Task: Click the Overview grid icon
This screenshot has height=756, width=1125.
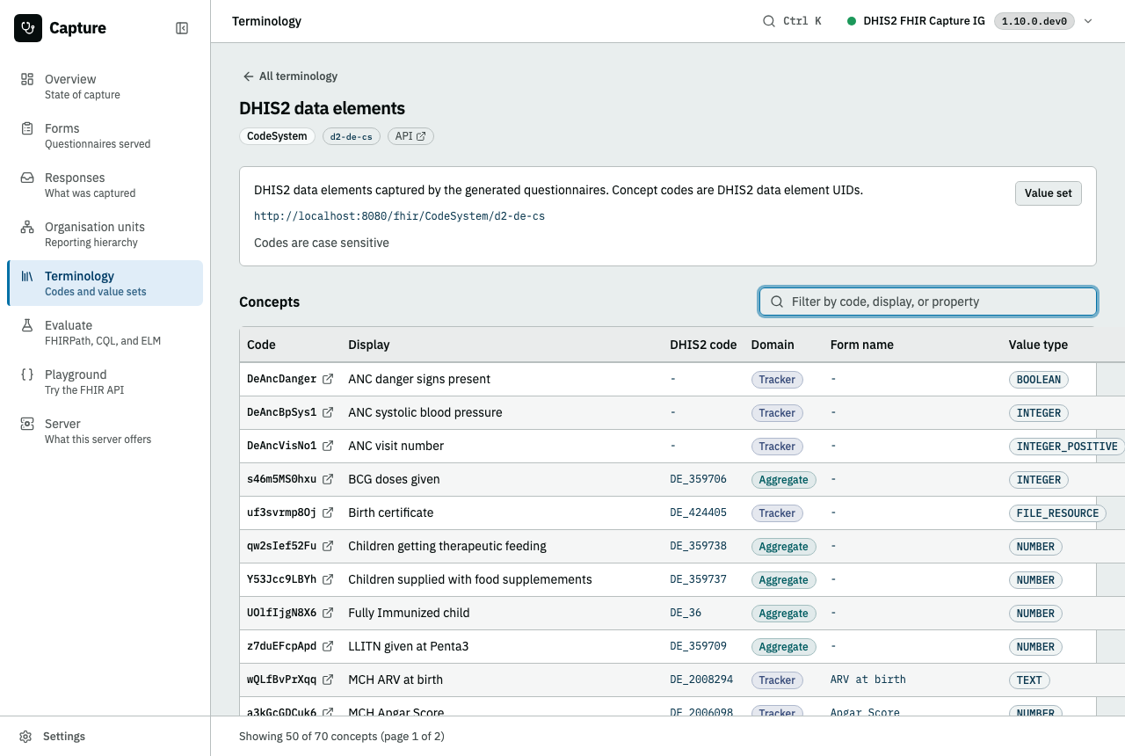Action: (27, 79)
